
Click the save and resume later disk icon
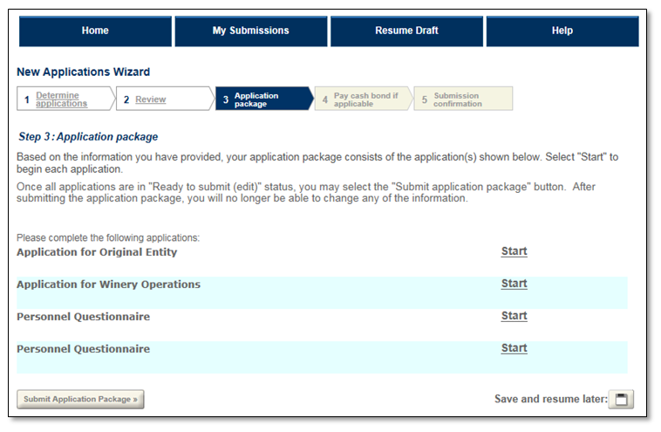621,400
